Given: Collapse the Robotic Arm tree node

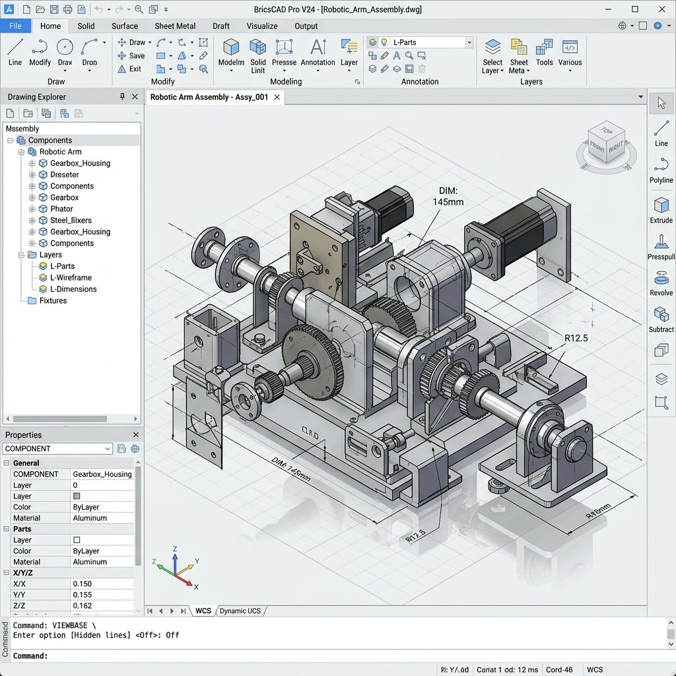Looking at the screenshot, I should (21, 152).
